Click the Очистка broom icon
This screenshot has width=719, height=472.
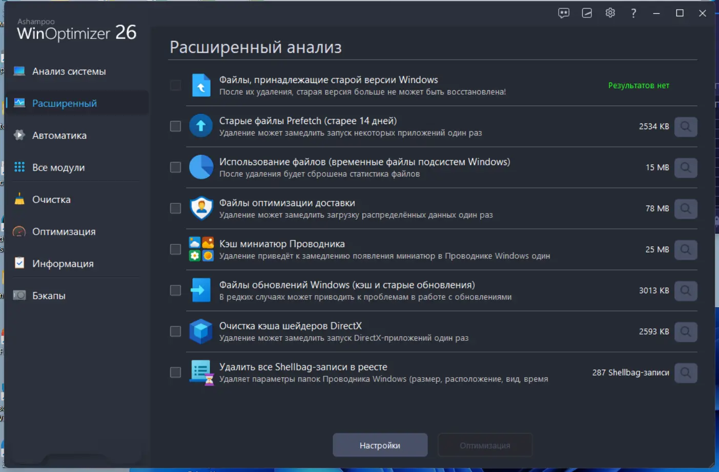click(x=19, y=199)
